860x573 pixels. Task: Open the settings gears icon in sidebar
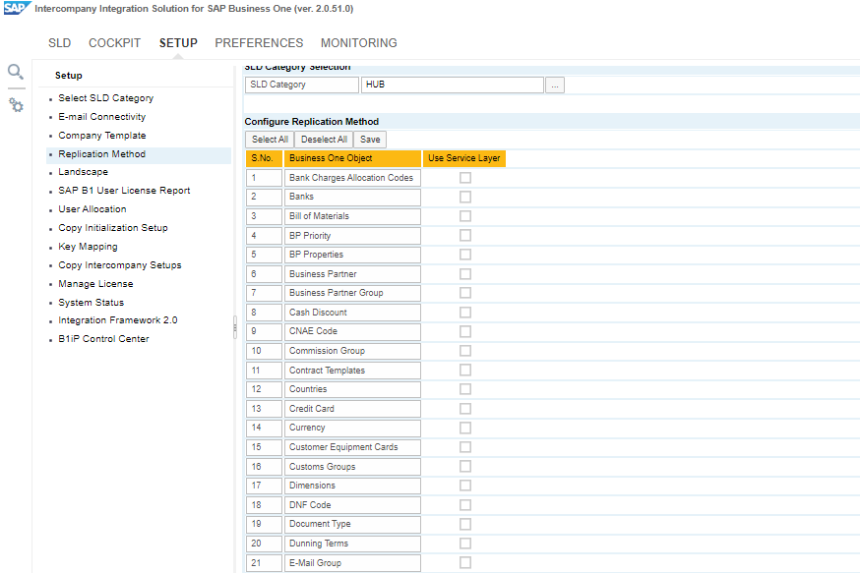click(17, 104)
